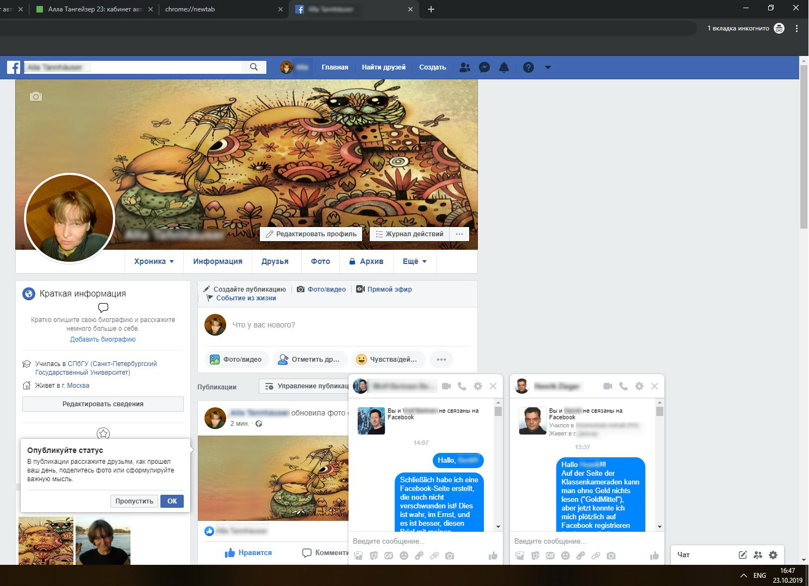
Task: Open the audience globe selector on the post
Action: point(259,424)
